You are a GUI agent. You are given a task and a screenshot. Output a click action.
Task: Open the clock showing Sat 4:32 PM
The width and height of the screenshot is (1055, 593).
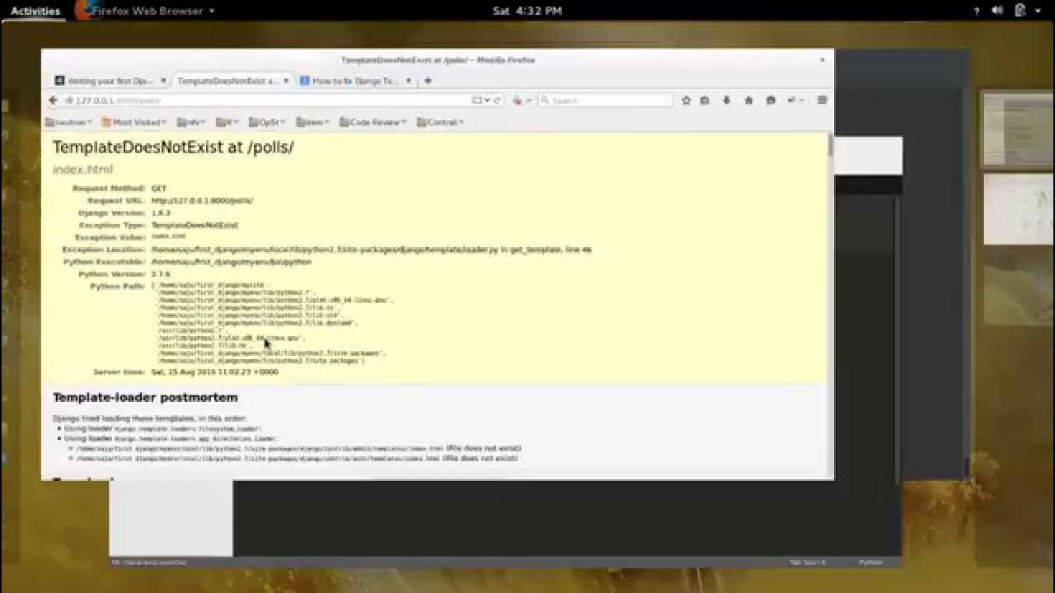527,11
